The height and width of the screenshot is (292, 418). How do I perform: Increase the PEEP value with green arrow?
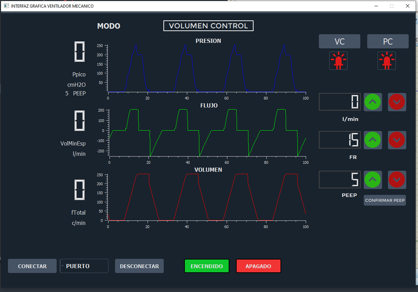pos(373,180)
